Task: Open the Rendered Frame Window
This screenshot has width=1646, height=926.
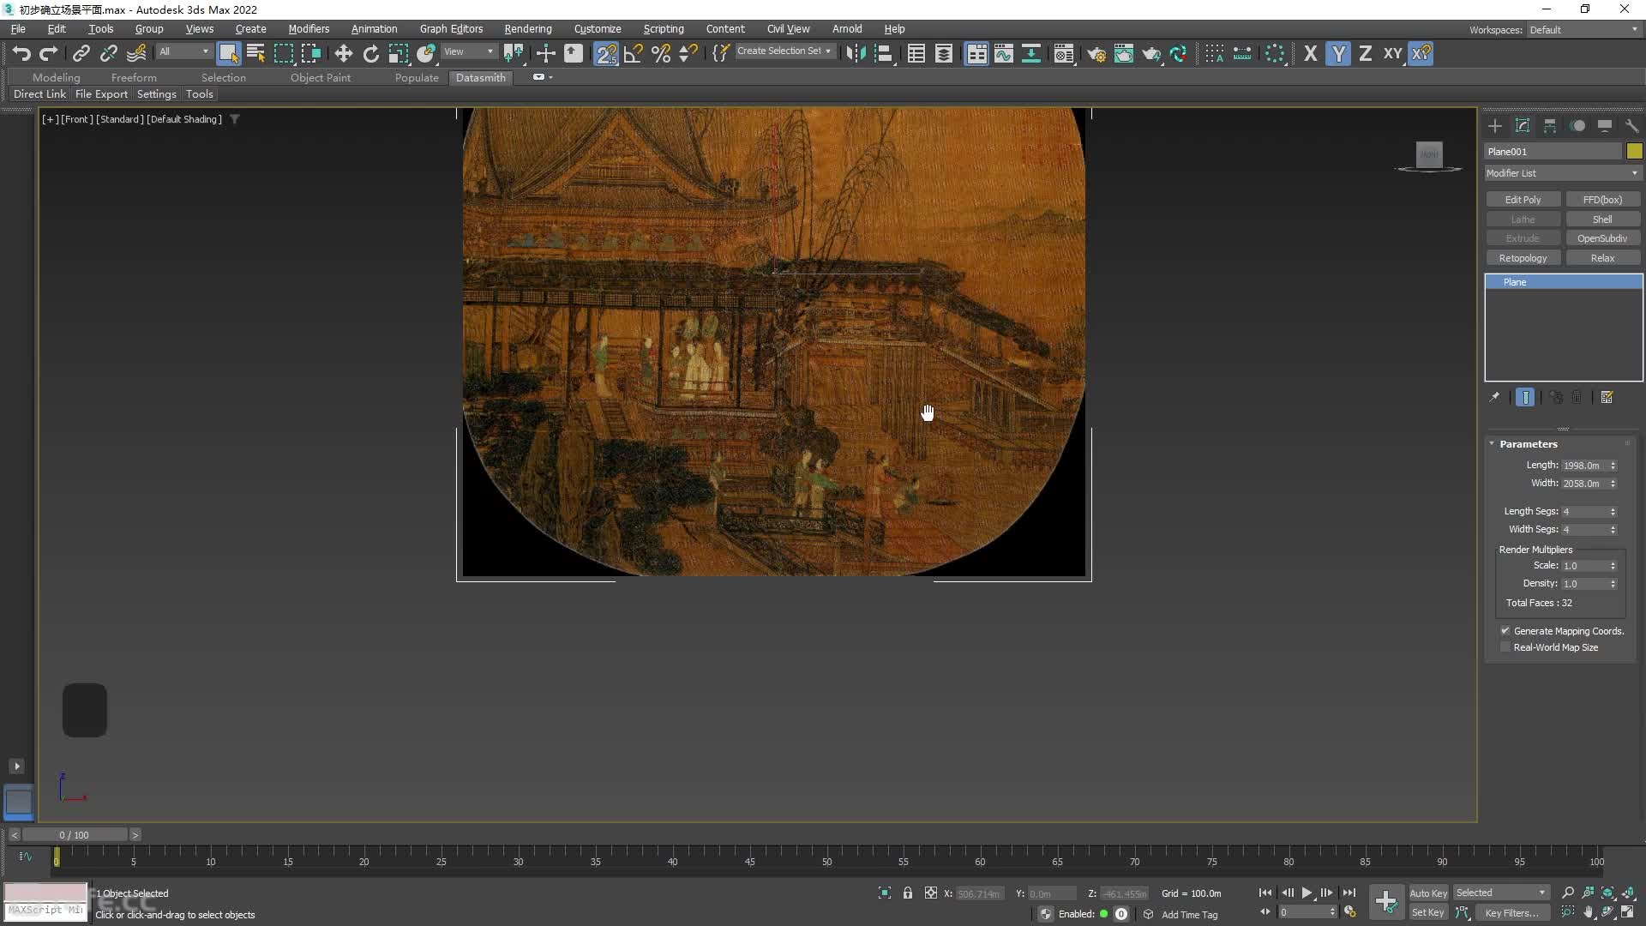Action: (1124, 53)
